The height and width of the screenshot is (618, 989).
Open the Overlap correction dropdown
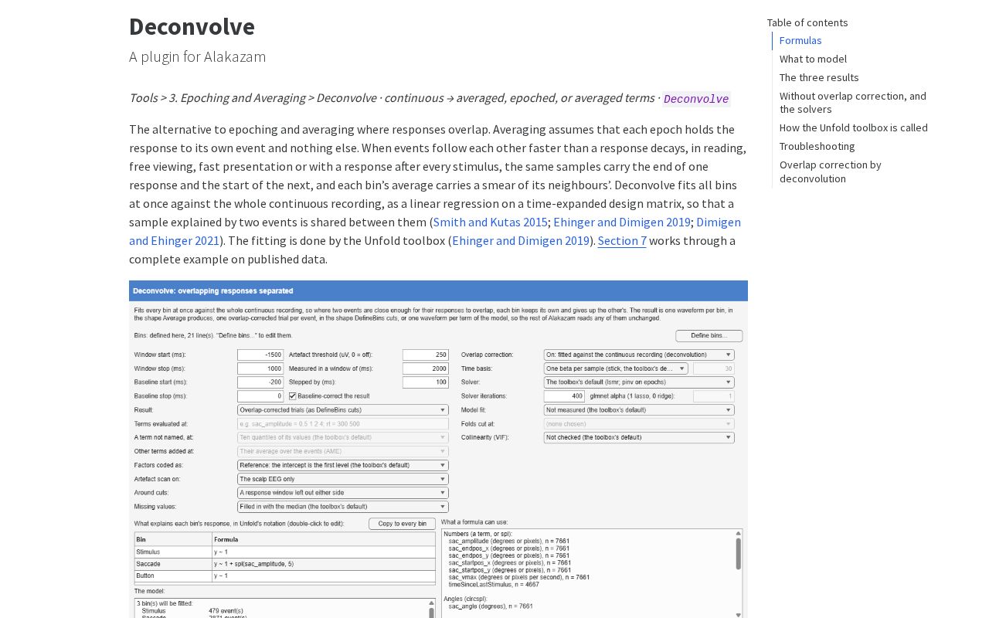tap(639, 355)
